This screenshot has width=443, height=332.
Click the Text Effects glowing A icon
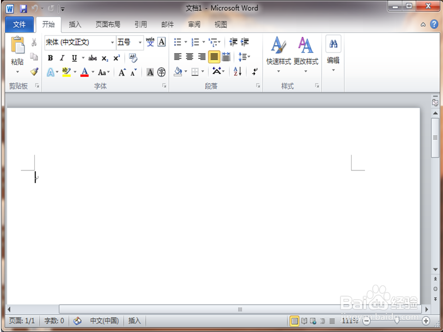[x=50, y=72]
